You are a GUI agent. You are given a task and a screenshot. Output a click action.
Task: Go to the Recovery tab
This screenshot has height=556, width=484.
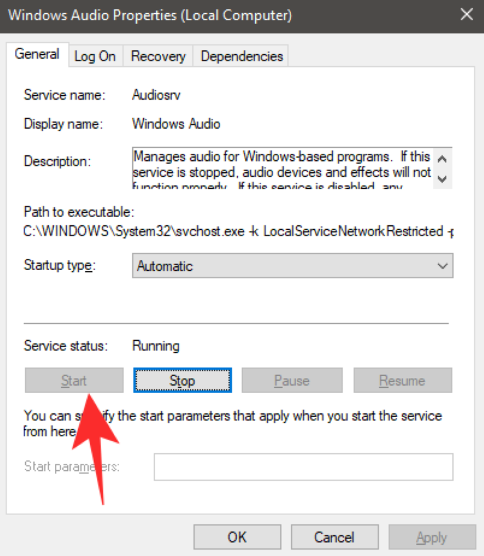(x=158, y=56)
